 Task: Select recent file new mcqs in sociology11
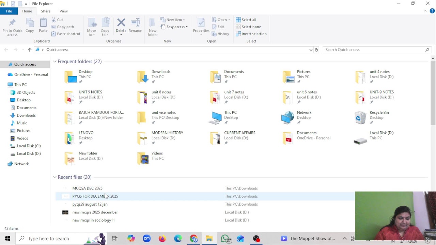(x=94, y=220)
